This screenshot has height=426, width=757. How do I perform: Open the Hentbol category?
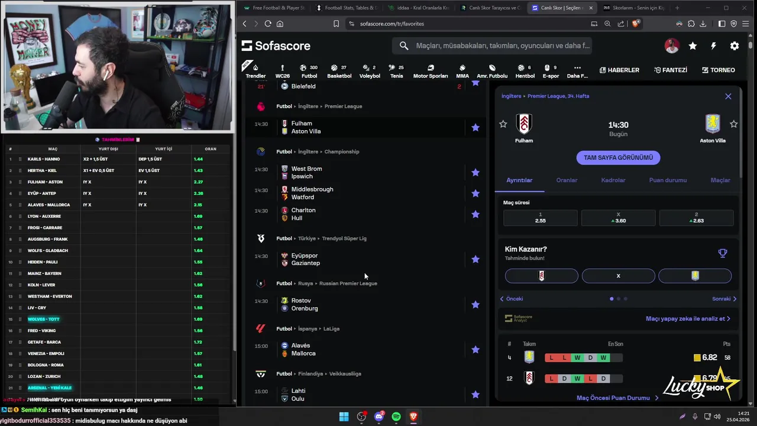[525, 71]
